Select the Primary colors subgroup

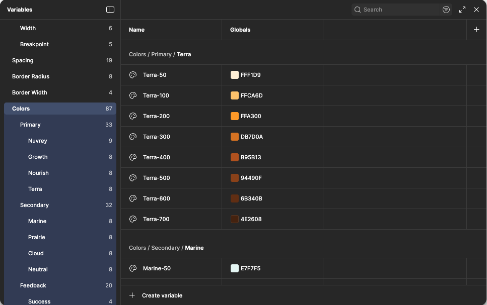click(x=60, y=125)
